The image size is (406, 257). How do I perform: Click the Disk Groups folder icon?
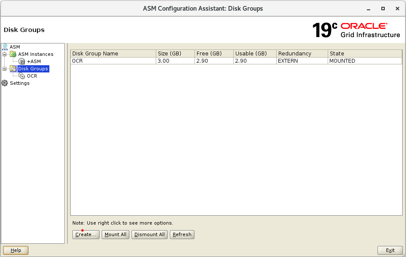point(13,69)
